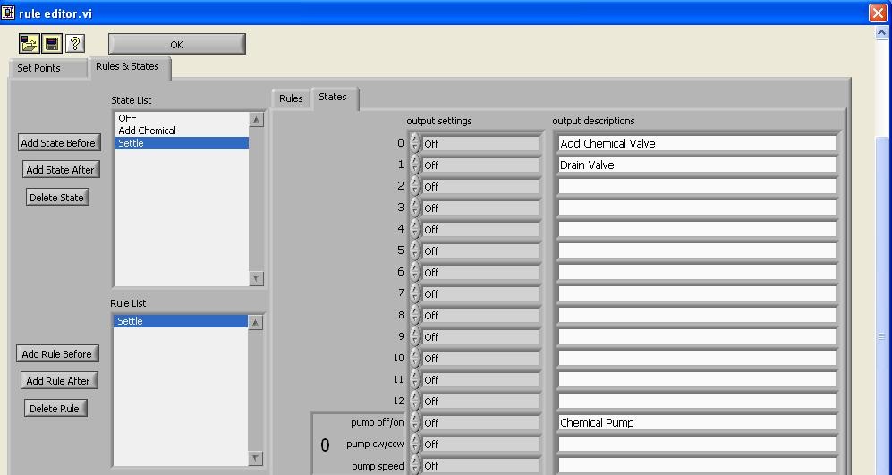Click the stepper arrows for output 11
The height and width of the screenshot is (475, 892).
click(415, 379)
